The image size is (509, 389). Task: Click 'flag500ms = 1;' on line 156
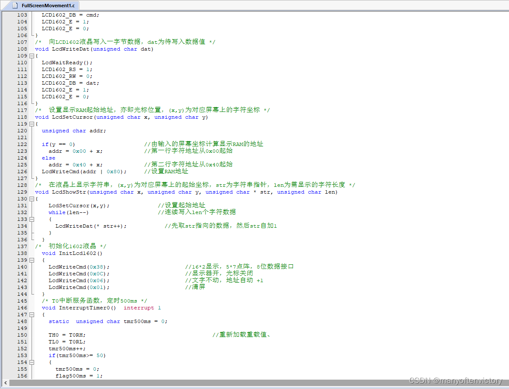point(79,376)
